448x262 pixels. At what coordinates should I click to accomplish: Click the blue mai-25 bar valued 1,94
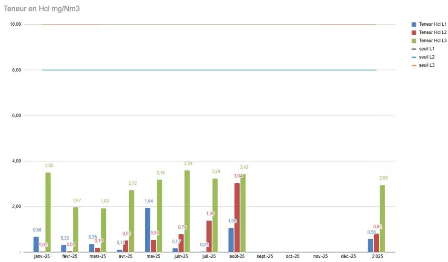[x=148, y=230]
